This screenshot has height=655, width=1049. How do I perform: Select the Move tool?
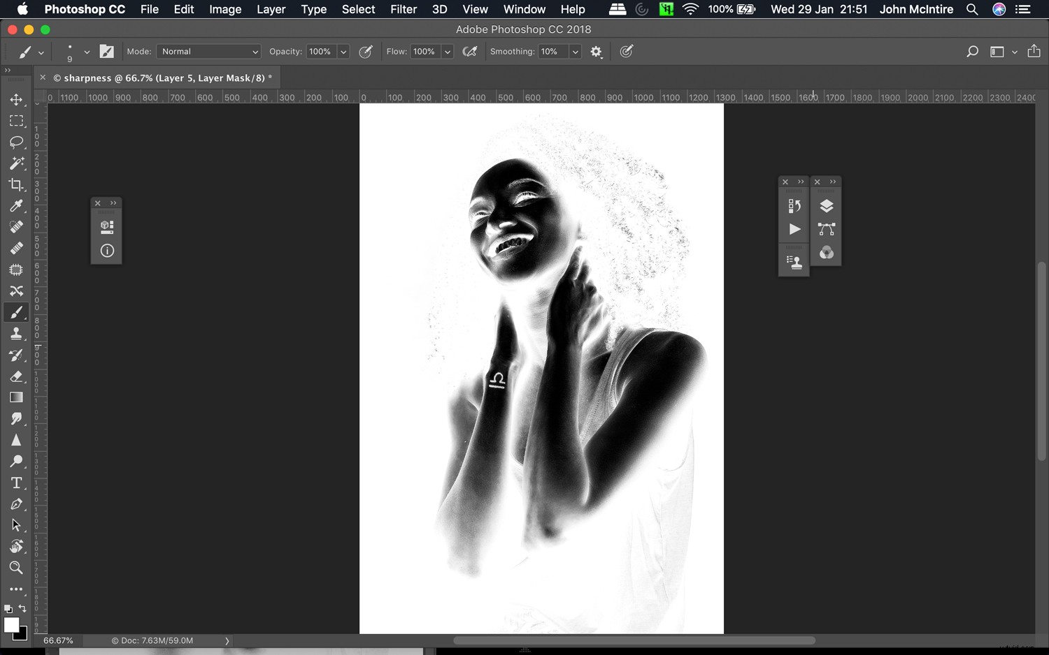click(17, 99)
